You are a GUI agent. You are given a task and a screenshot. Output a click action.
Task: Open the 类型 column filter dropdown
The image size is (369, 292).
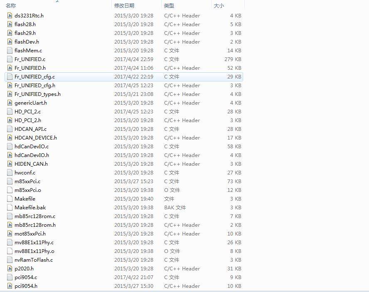click(207, 6)
